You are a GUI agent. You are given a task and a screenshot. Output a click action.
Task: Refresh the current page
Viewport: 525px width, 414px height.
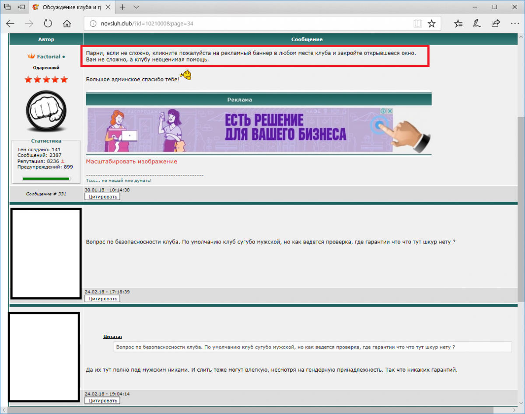pos(48,24)
